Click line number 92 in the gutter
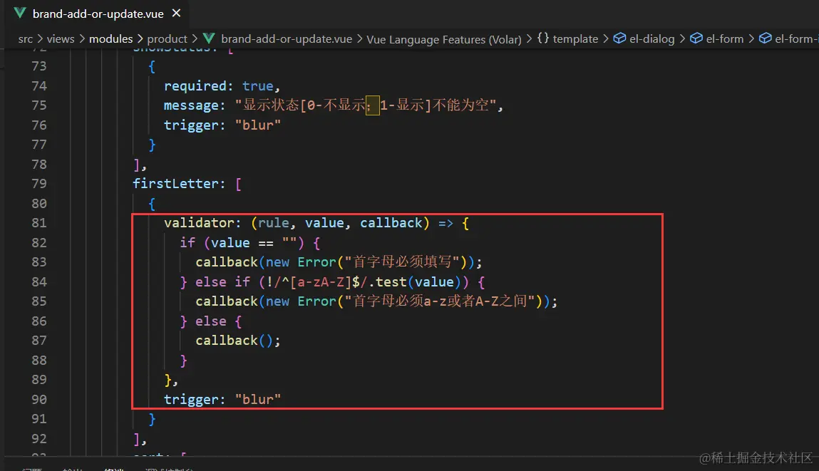The width and height of the screenshot is (819, 471). pyautogui.click(x=39, y=439)
